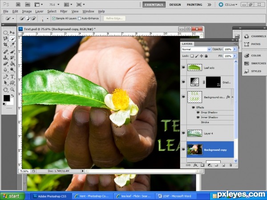Select the Clone Stamp tool
Screen dimensions: 267x200
coord(6,57)
